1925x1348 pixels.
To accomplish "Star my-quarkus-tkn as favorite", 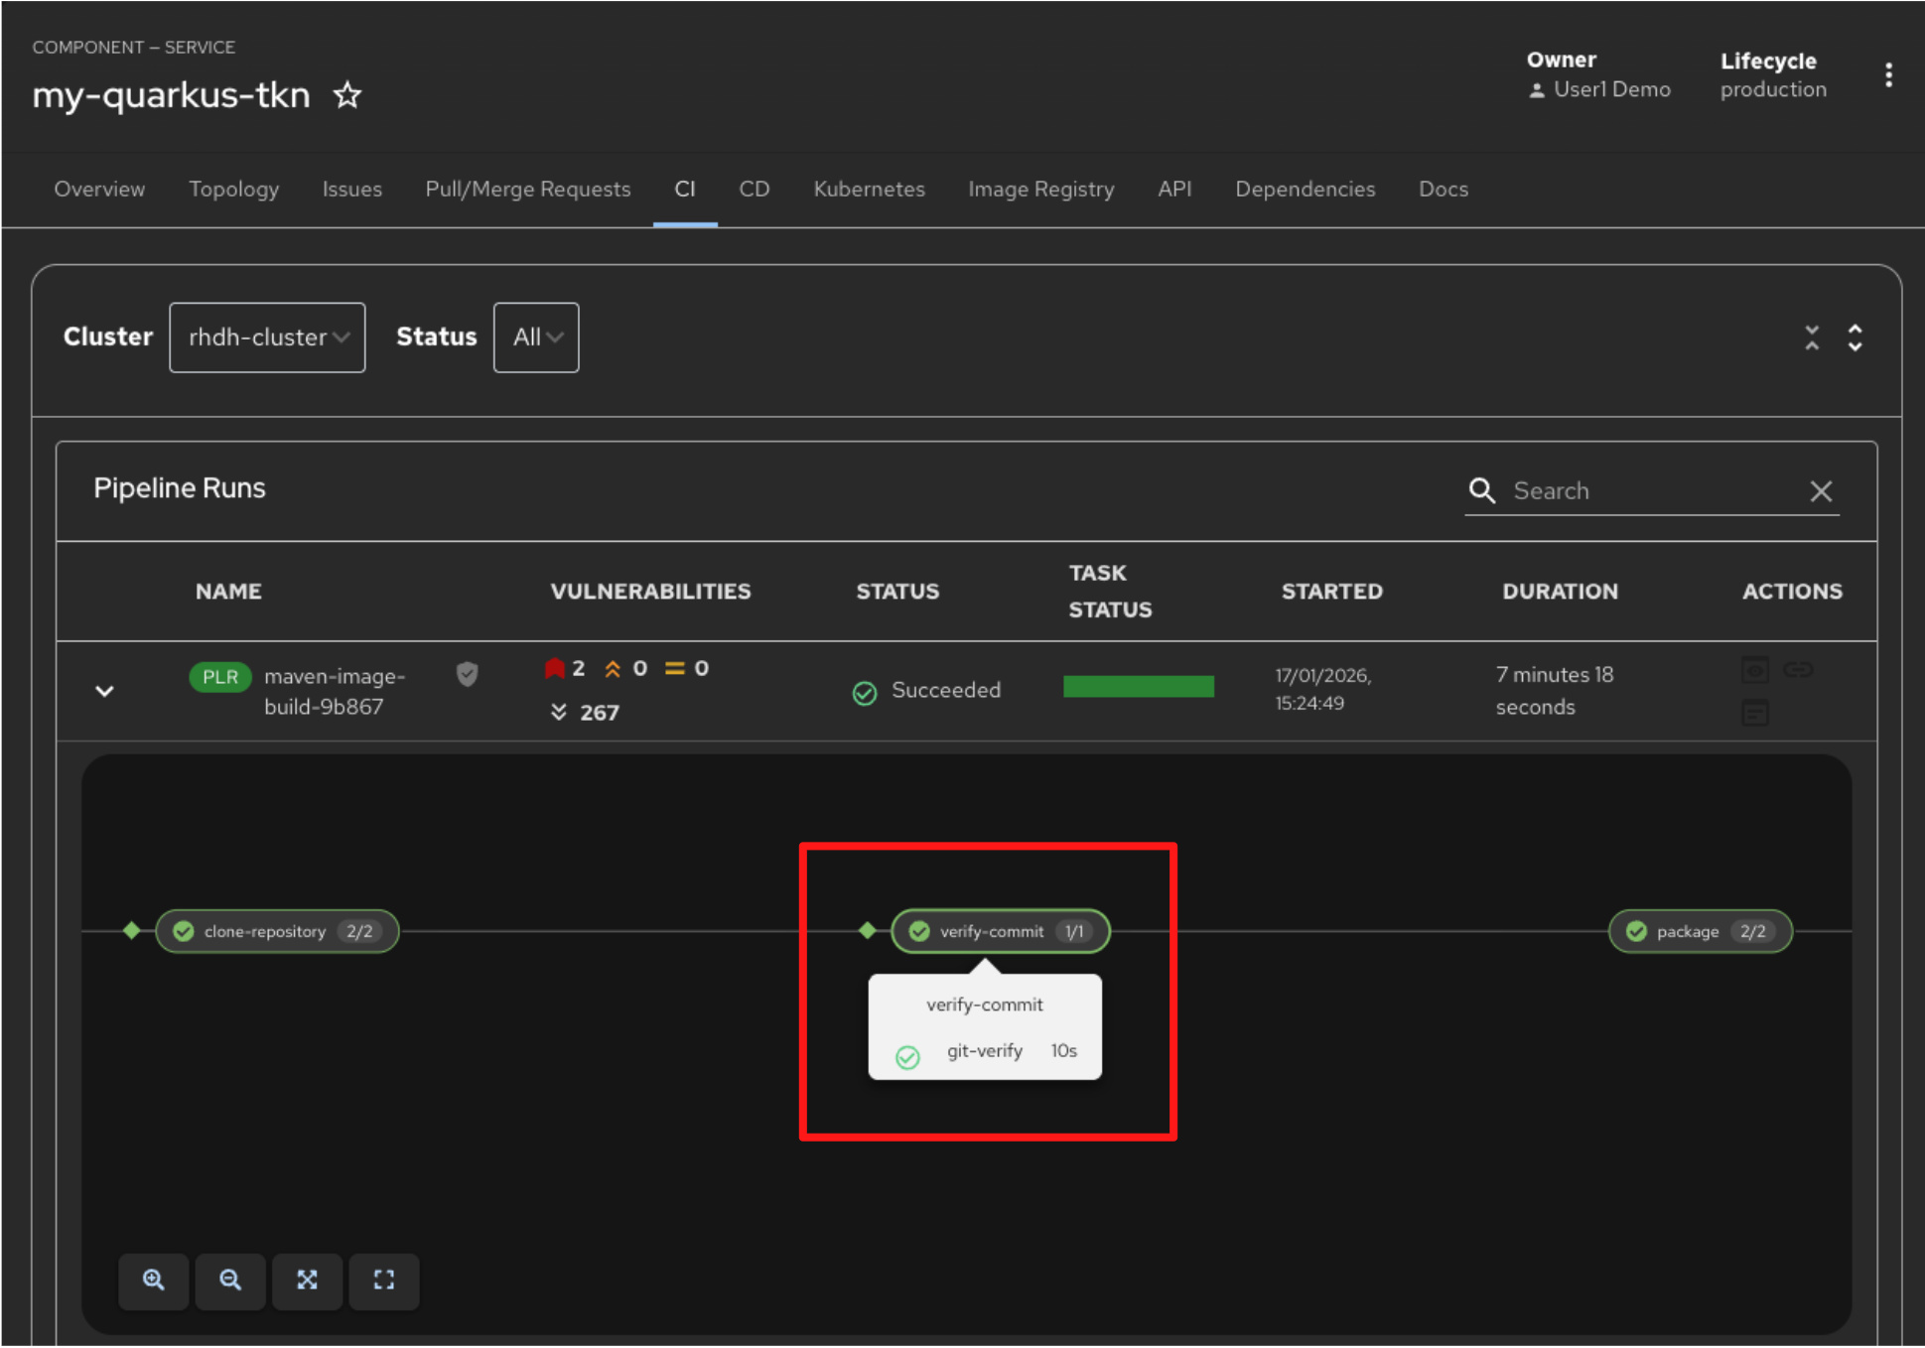I will (x=346, y=95).
